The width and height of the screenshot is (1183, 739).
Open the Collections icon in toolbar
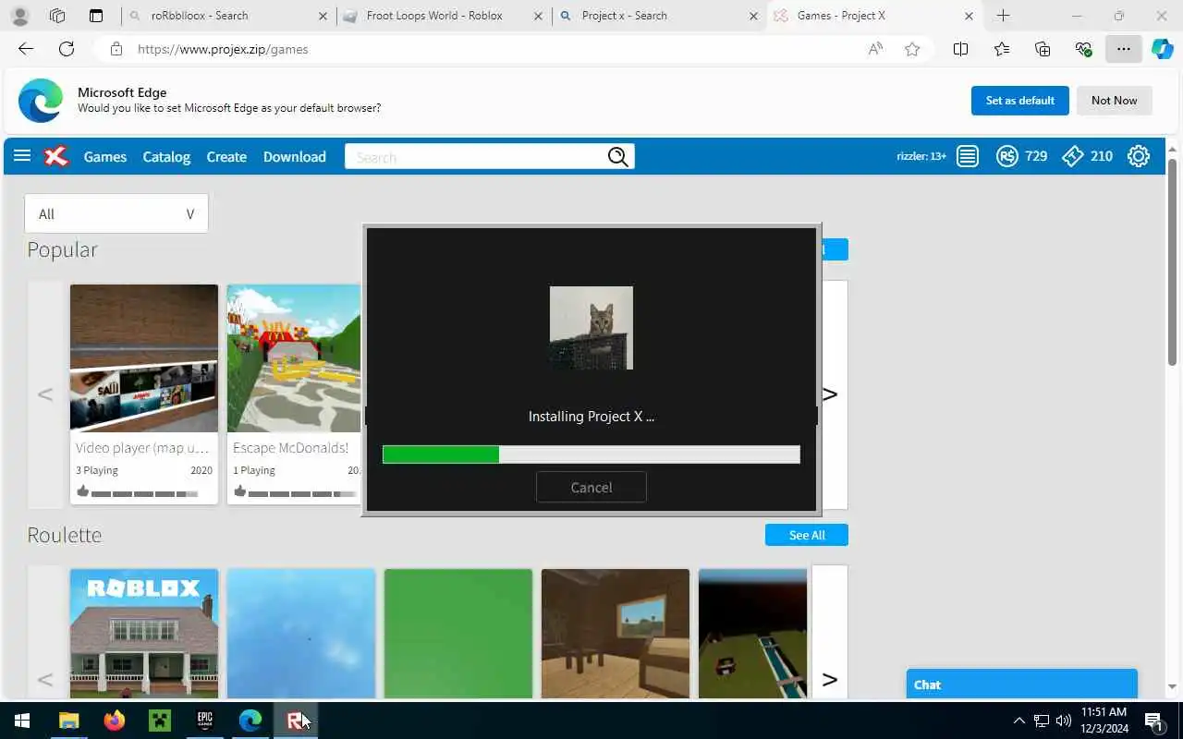[x=1043, y=49]
